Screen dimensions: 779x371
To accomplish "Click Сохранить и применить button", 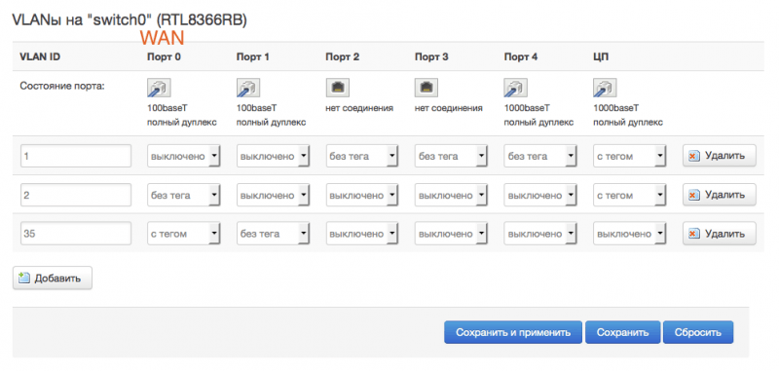I will click(x=513, y=332).
